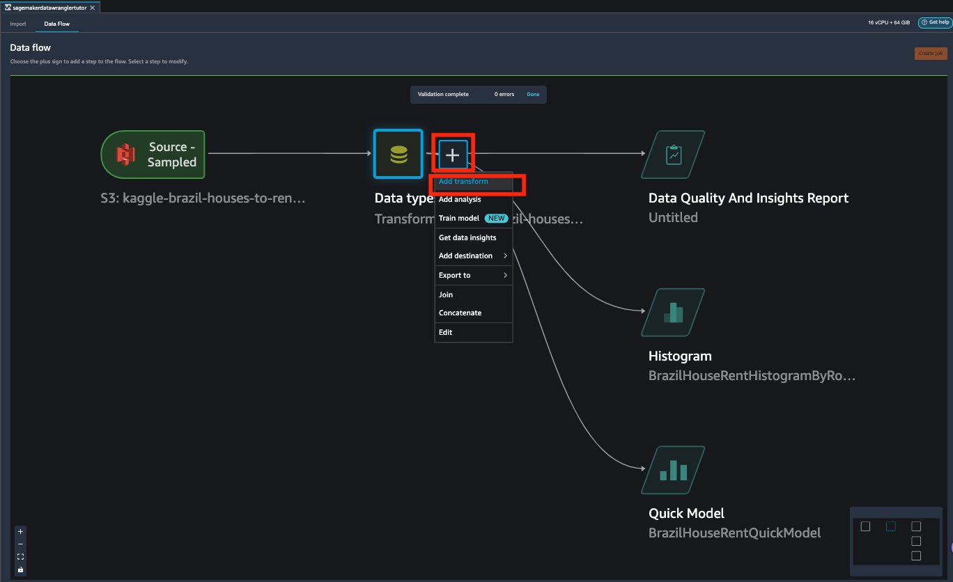Choose Add transform from context menu
The height and width of the screenshot is (582, 953).
point(474,181)
